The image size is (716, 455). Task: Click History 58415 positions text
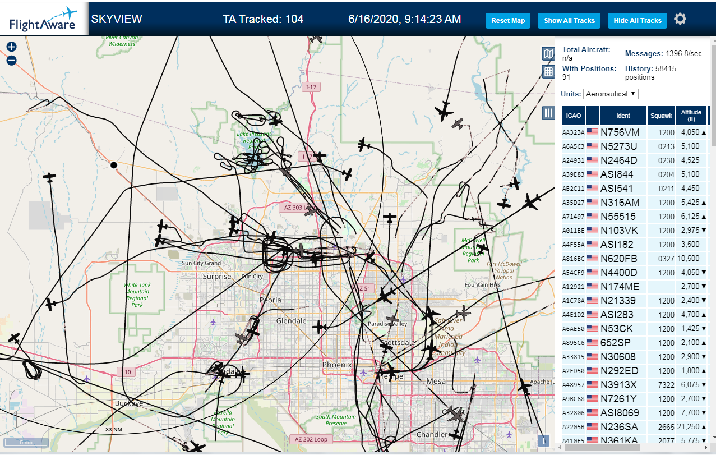click(650, 72)
